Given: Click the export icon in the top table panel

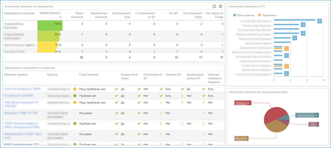Looking at the screenshot, I should point(214,6).
